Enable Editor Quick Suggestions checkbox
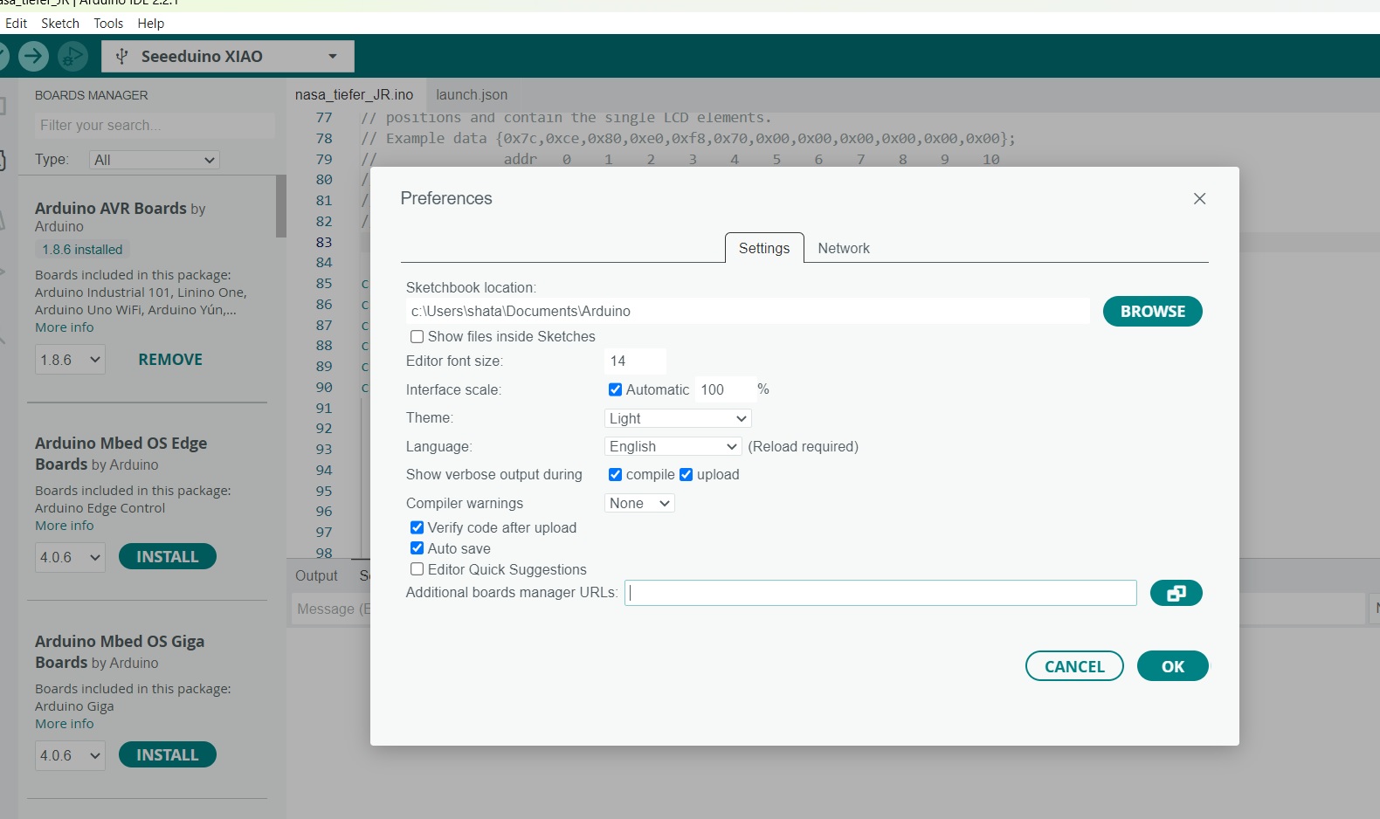The image size is (1380, 819). pyautogui.click(x=417, y=569)
